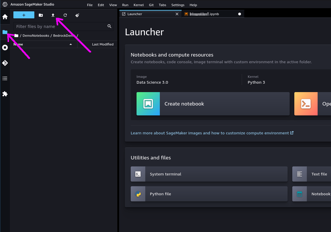The width and height of the screenshot is (331, 232).
Task: Click the Create notebook card
Action: point(213,104)
